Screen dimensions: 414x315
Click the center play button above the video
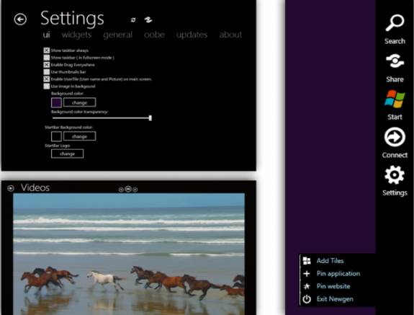128,189
